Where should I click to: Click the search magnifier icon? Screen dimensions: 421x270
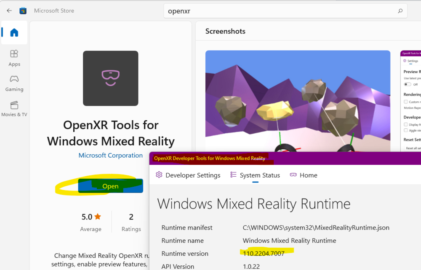click(x=400, y=11)
